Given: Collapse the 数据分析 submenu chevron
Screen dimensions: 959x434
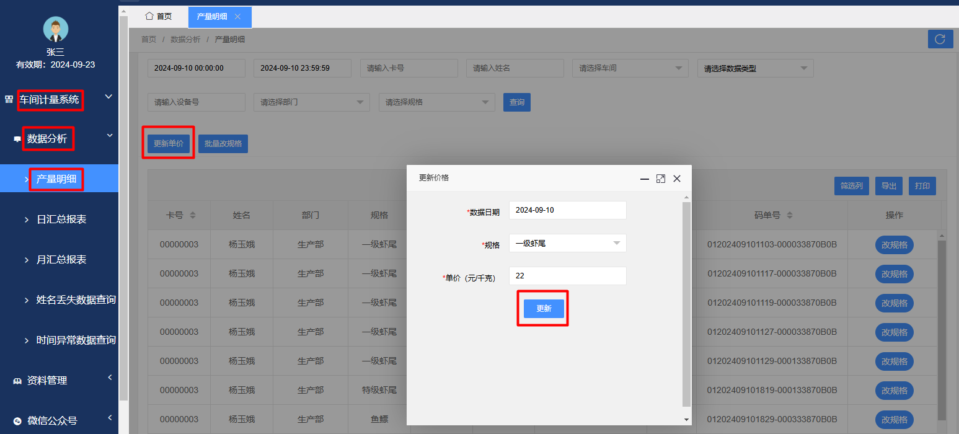Looking at the screenshot, I should click(110, 135).
